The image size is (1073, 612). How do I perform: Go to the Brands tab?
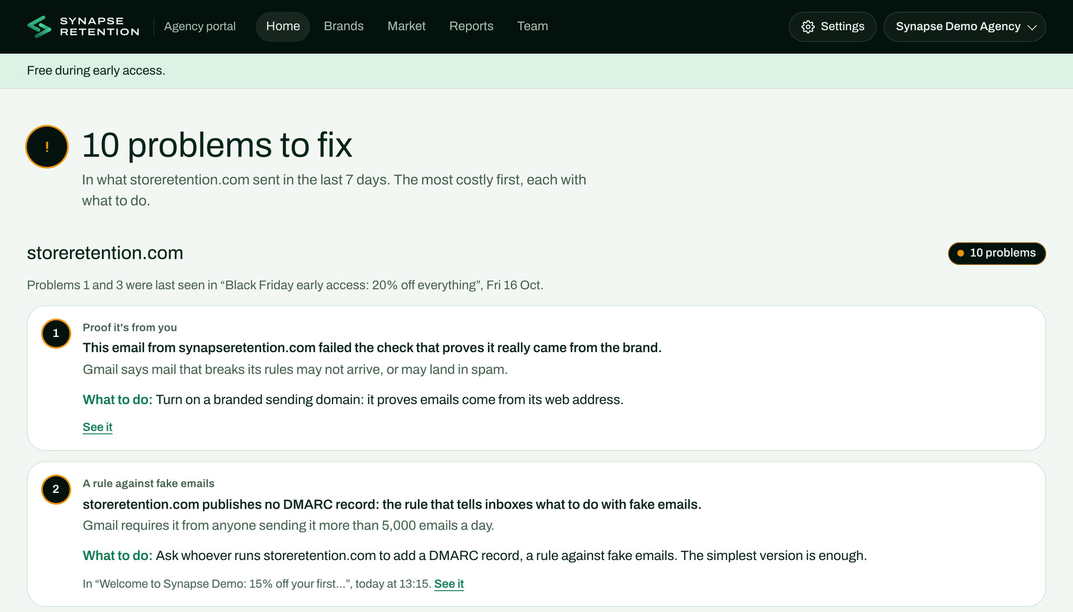click(x=344, y=26)
